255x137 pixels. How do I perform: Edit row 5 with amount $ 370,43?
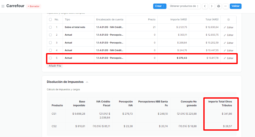pos(229,58)
